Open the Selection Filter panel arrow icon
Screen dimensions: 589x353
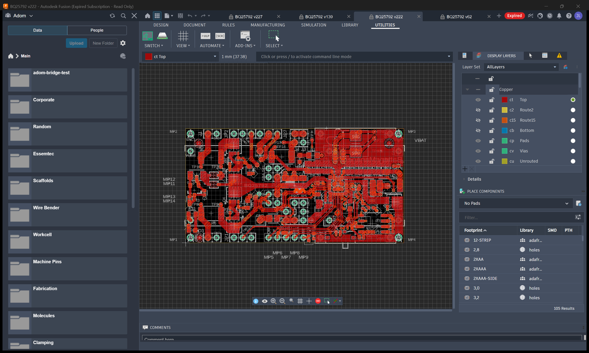530,56
